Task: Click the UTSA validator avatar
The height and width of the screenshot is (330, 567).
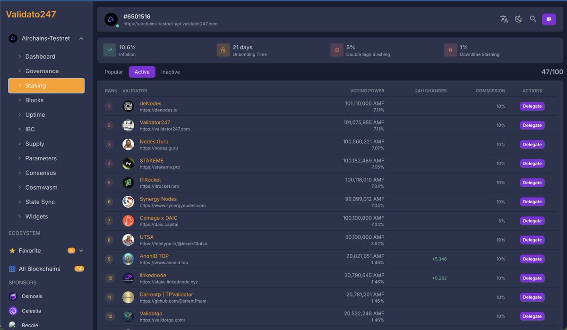Action: click(x=128, y=240)
